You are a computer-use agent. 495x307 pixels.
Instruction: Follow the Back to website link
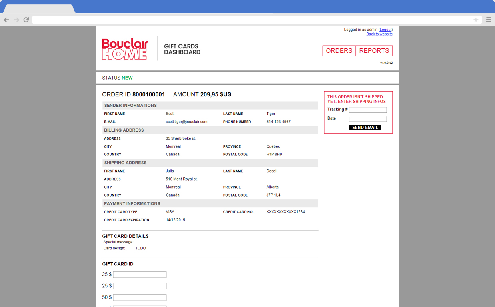379,34
